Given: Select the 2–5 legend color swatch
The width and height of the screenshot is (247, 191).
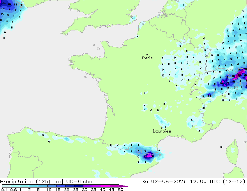Looking at the screenshot, I should point(34,186).
